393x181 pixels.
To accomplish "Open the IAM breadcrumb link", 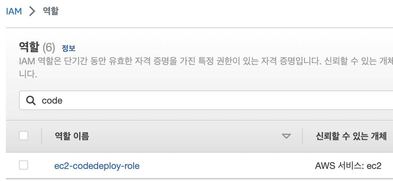I will click(x=14, y=11).
